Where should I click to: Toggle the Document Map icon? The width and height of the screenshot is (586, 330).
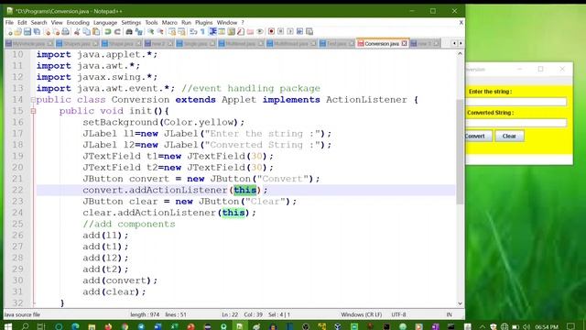[232, 32]
